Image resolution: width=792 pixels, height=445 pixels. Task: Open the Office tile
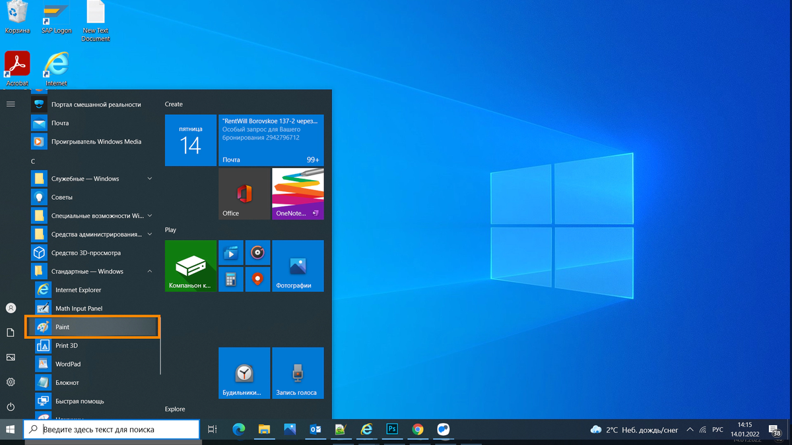(x=244, y=194)
